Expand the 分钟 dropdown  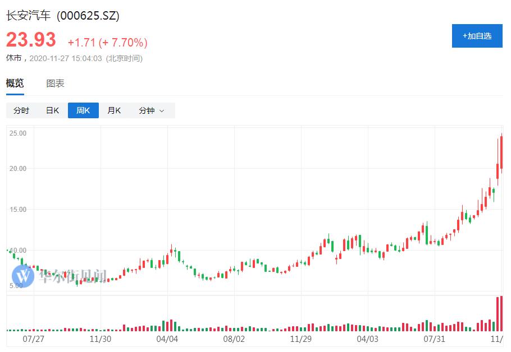pyautogui.click(x=151, y=110)
